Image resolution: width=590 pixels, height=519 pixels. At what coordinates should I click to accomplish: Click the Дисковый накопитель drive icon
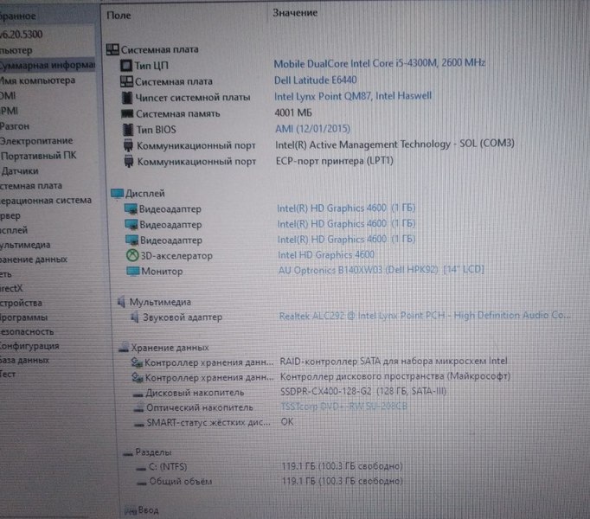(x=137, y=393)
